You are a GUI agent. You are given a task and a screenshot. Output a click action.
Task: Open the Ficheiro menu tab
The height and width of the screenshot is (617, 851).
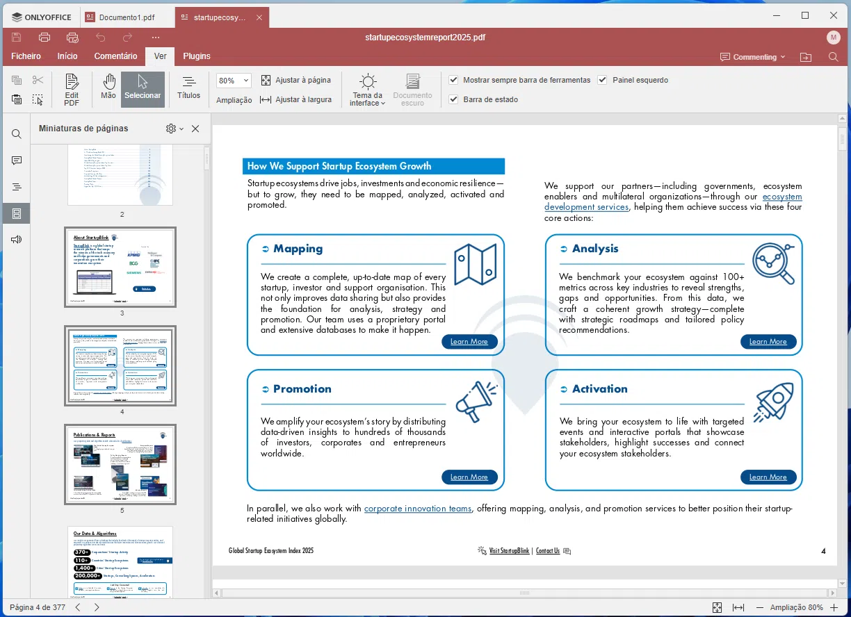[x=26, y=56]
